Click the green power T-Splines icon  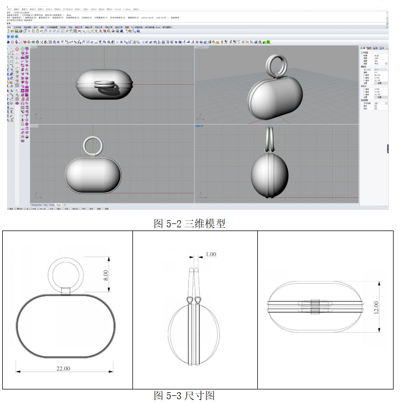[23, 49]
